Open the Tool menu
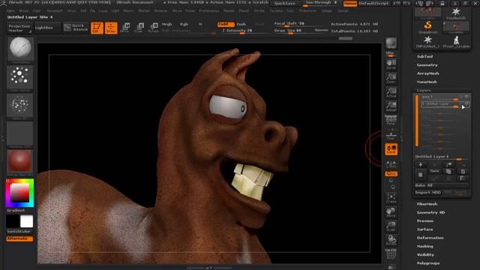Viewport: 480px width, 270px height. click(289, 10)
